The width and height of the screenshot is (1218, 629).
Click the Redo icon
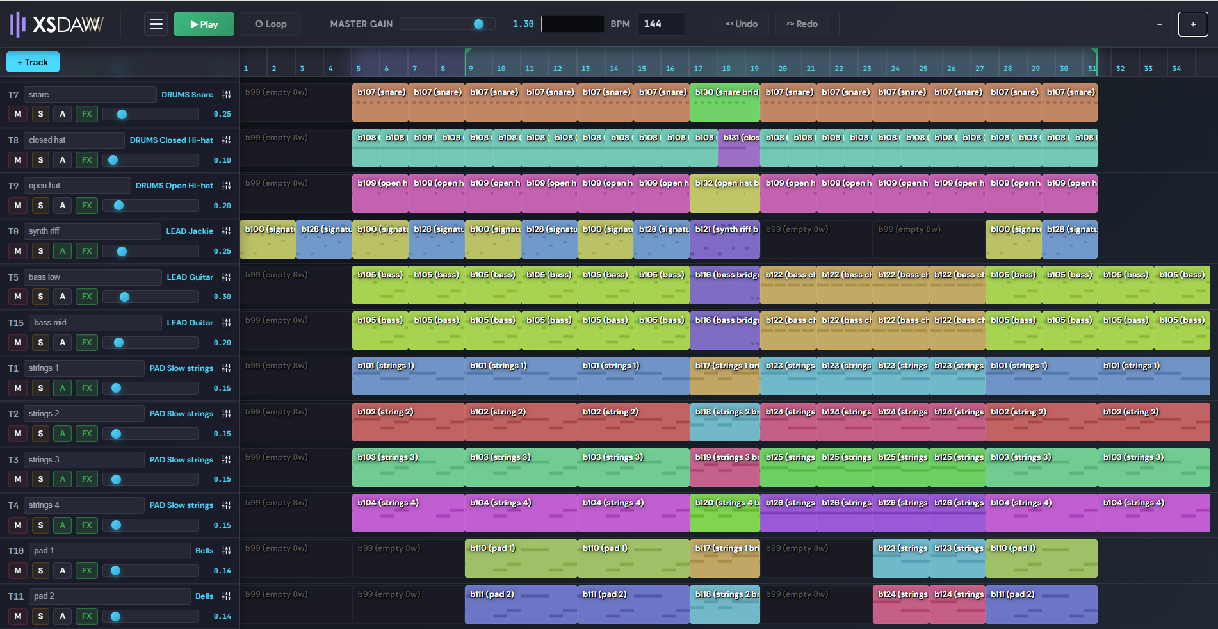click(x=802, y=24)
